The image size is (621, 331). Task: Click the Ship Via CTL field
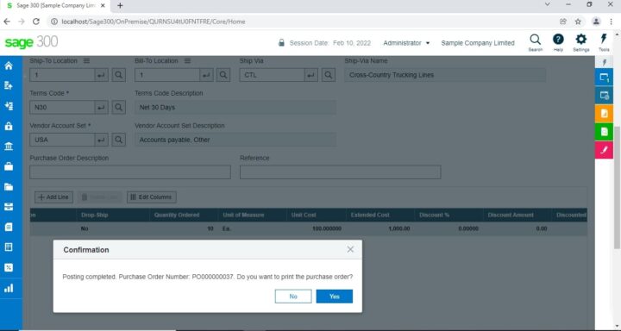pyautogui.click(x=272, y=75)
